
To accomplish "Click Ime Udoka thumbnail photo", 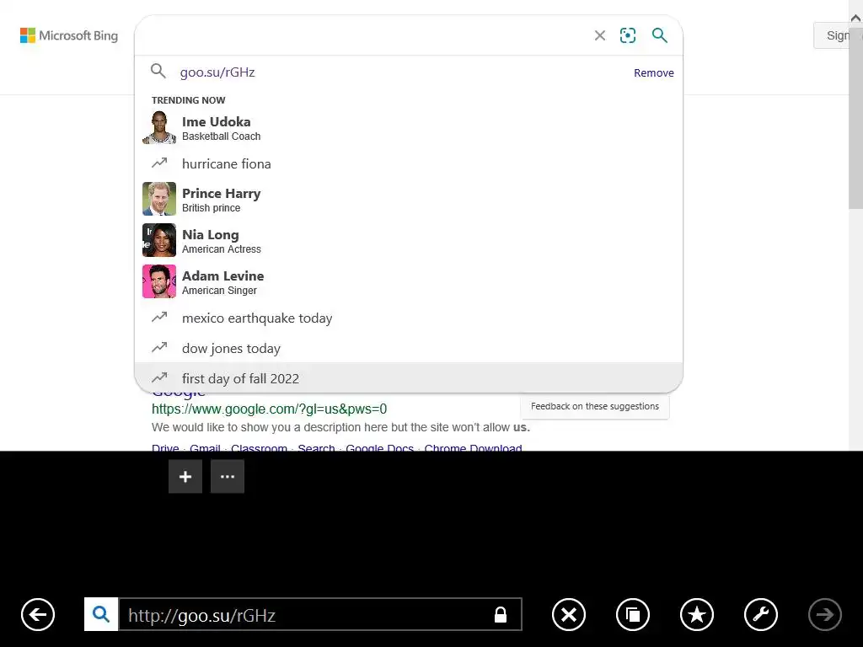I will [159, 127].
